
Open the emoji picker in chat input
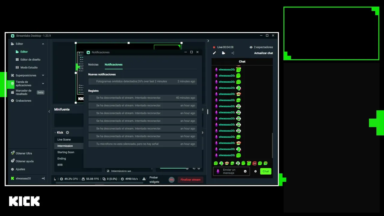point(245,171)
